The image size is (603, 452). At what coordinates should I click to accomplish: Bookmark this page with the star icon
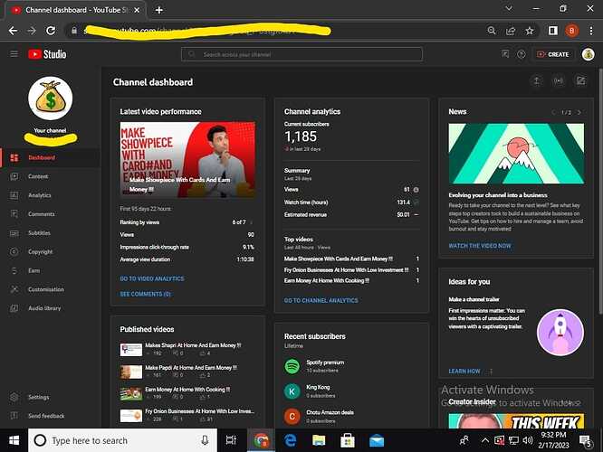530,31
